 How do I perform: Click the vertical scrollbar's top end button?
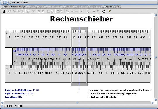click(x=156, y=15)
